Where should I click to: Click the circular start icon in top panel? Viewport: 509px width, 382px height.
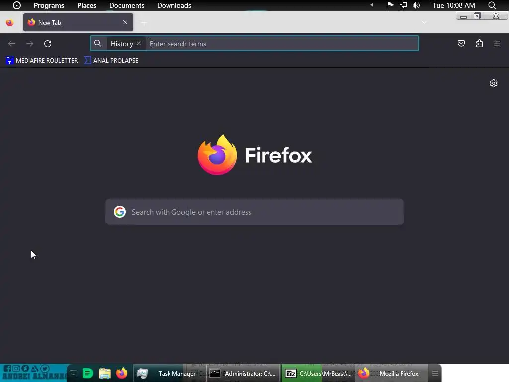[x=17, y=5]
